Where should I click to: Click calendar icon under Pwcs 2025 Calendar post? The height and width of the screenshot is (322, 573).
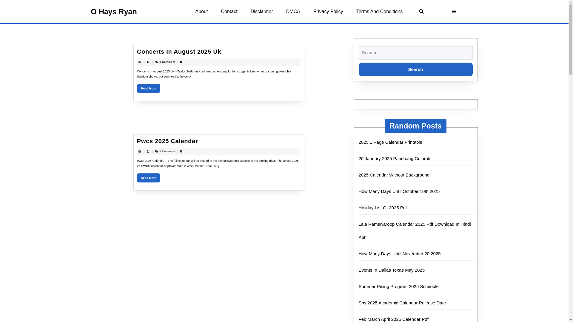[139, 151]
